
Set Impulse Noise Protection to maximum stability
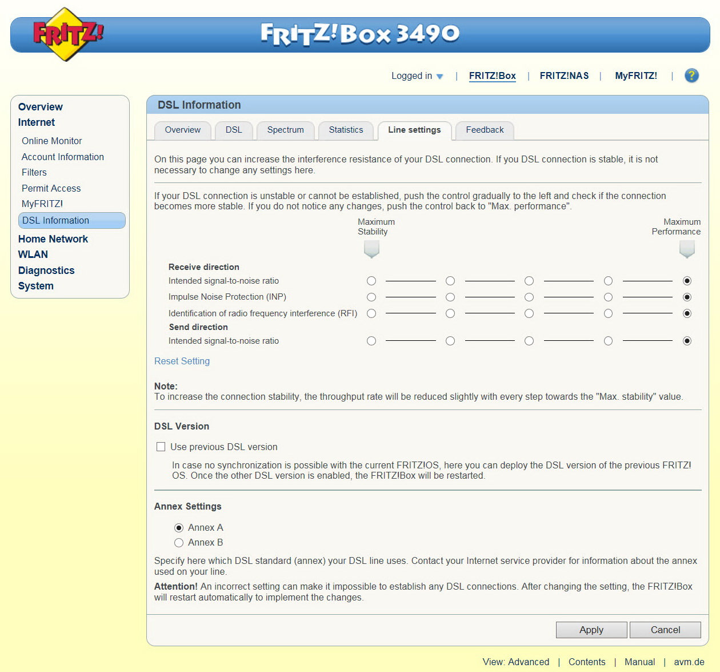click(371, 297)
